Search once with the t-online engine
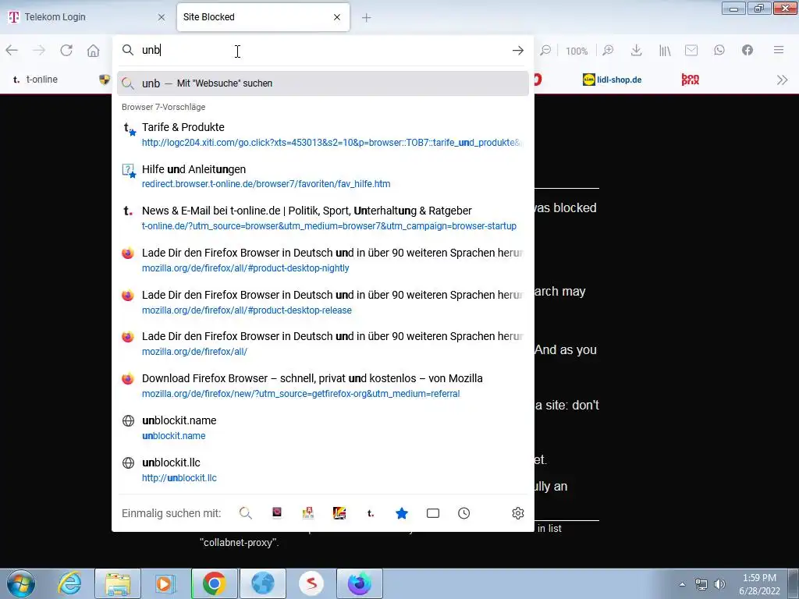Screen dimensions: 799x599 click(371, 513)
